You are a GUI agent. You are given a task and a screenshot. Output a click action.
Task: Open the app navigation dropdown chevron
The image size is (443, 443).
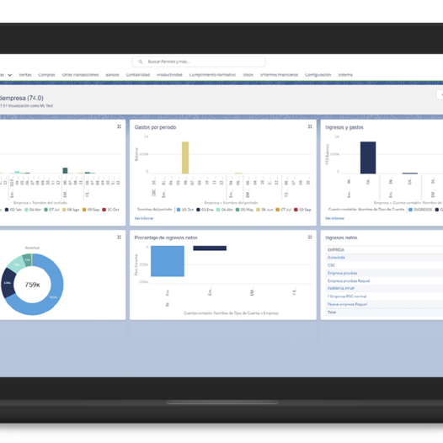9,75
